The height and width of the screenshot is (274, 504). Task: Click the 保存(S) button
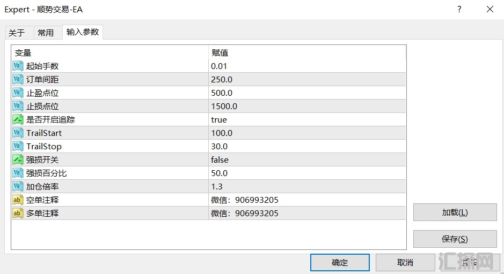coord(455,239)
